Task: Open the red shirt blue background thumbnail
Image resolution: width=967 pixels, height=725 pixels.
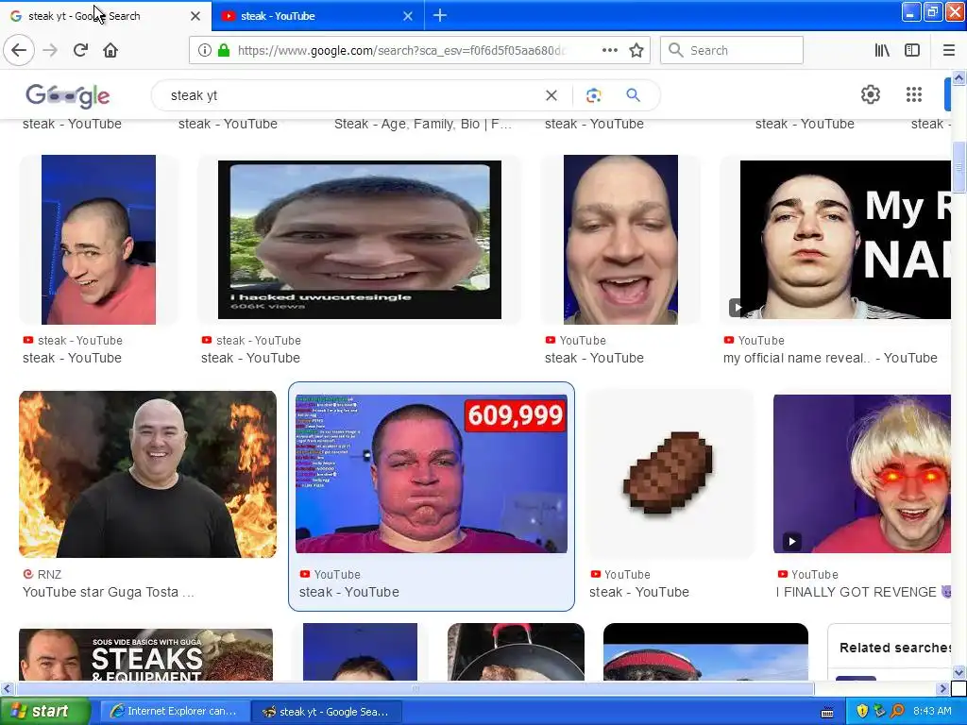Action: (98, 240)
